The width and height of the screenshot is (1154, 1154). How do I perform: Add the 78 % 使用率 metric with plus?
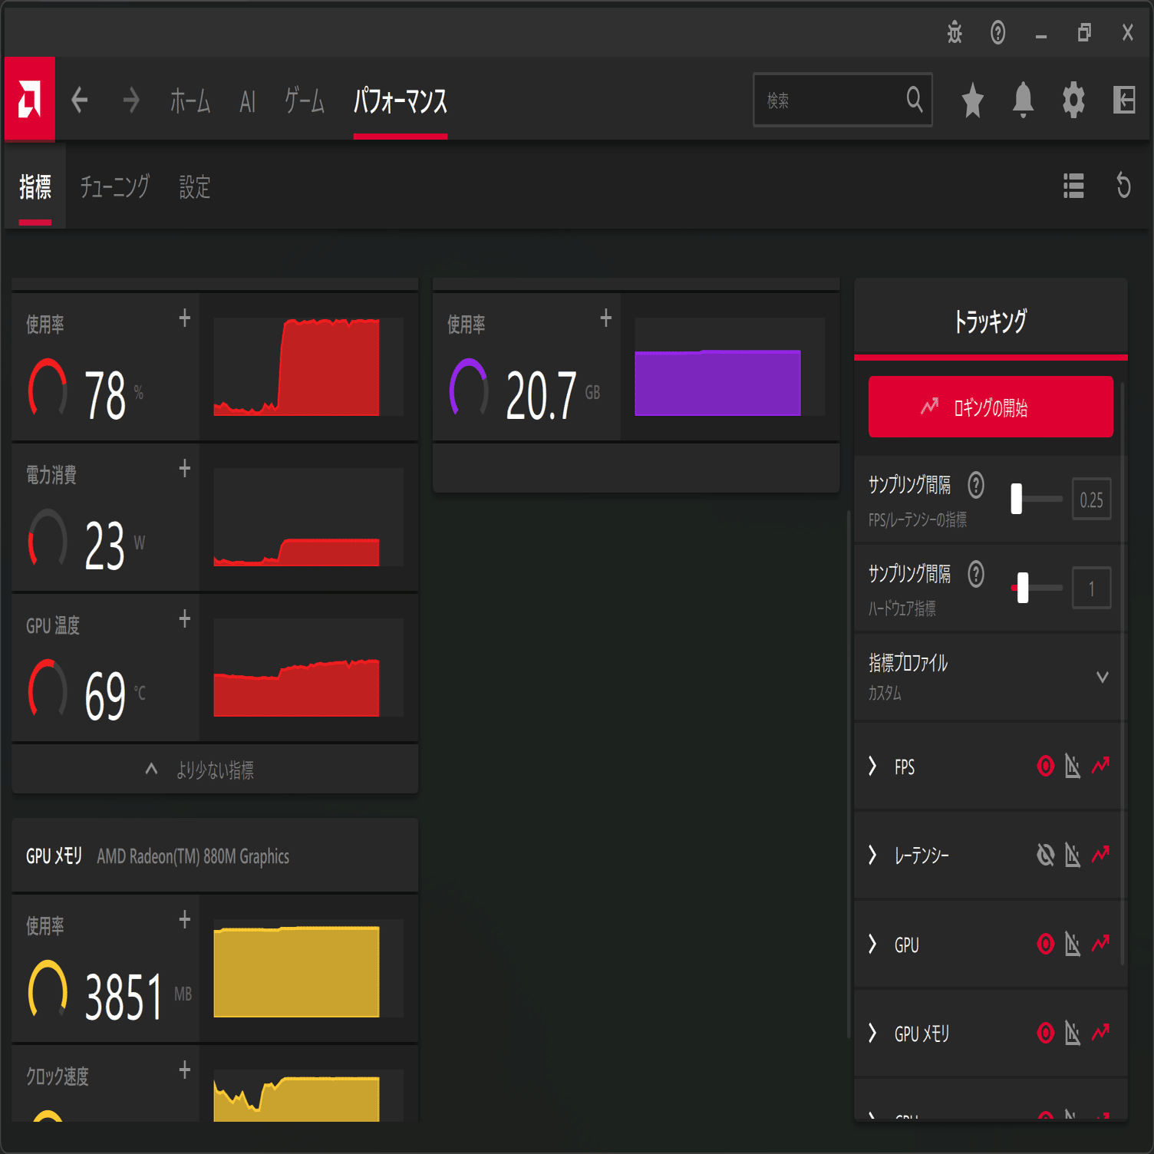(185, 318)
